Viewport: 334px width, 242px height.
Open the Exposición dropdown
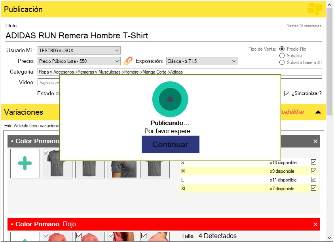tap(201, 61)
